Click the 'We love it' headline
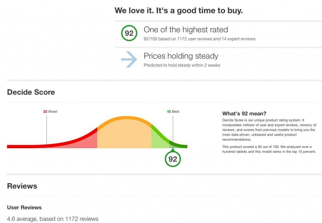The height and width of the screenshot is (223, 322). pyautogui.click(x=179, y=10)
